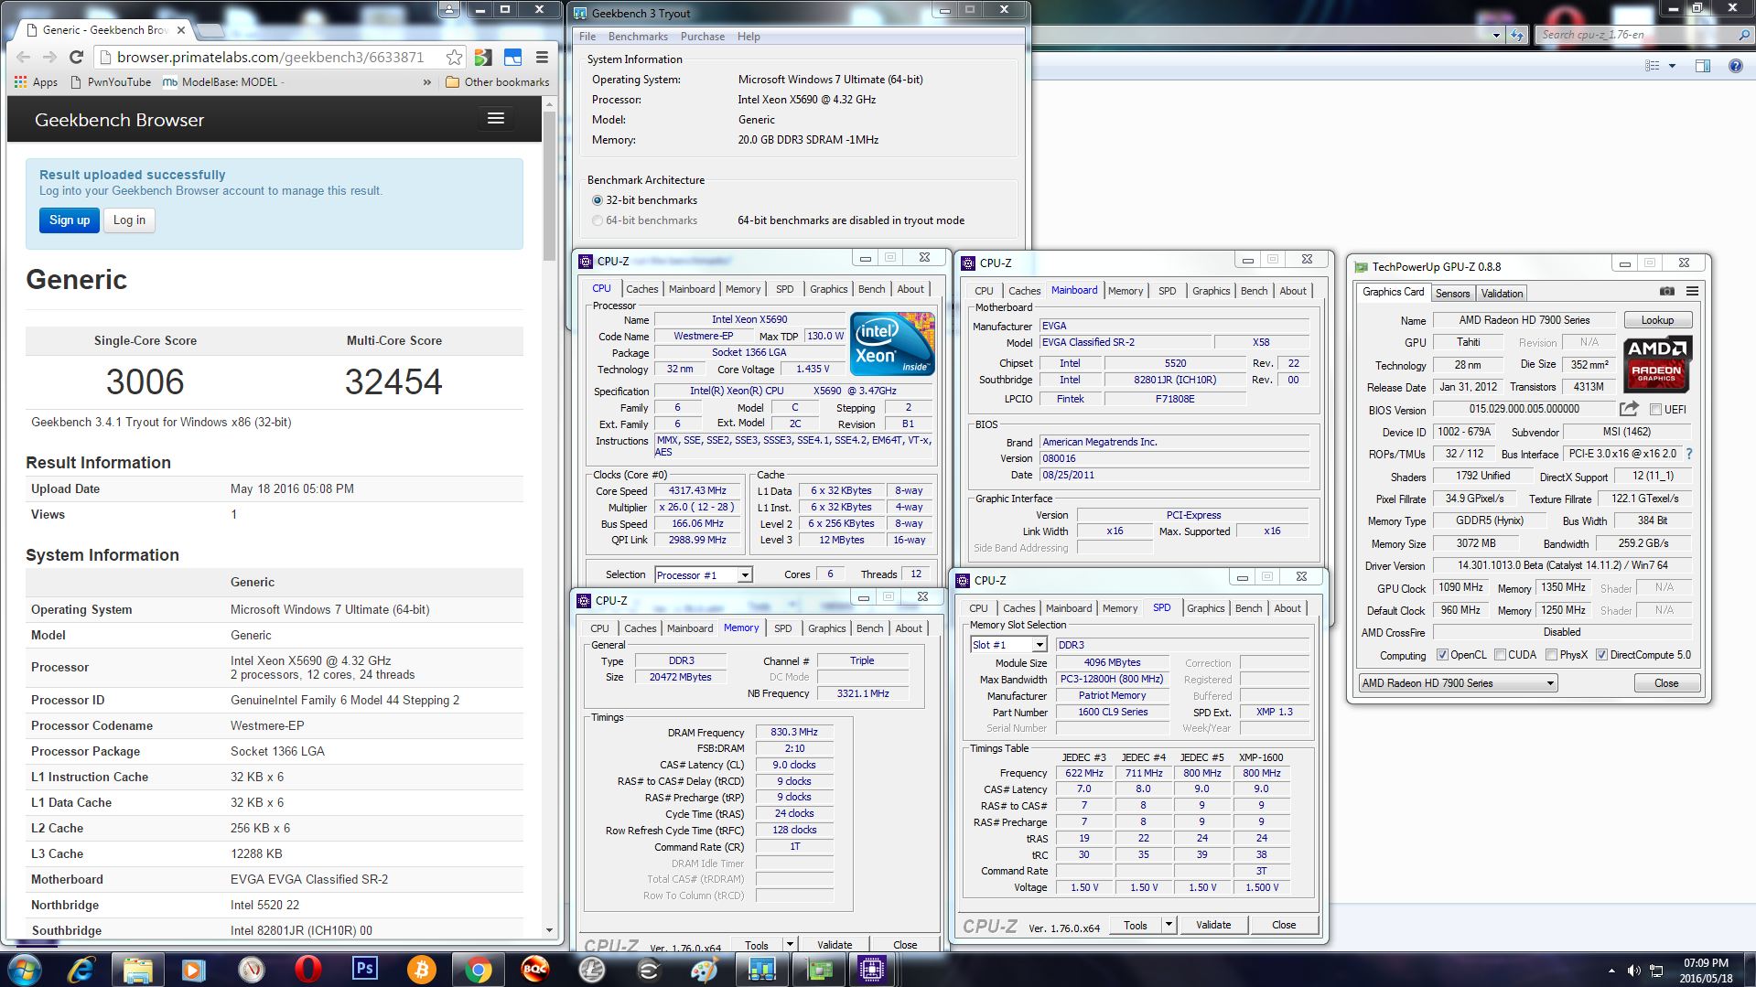Toggle DirectCompute 5.0 checkbox

pos(1601,655)
